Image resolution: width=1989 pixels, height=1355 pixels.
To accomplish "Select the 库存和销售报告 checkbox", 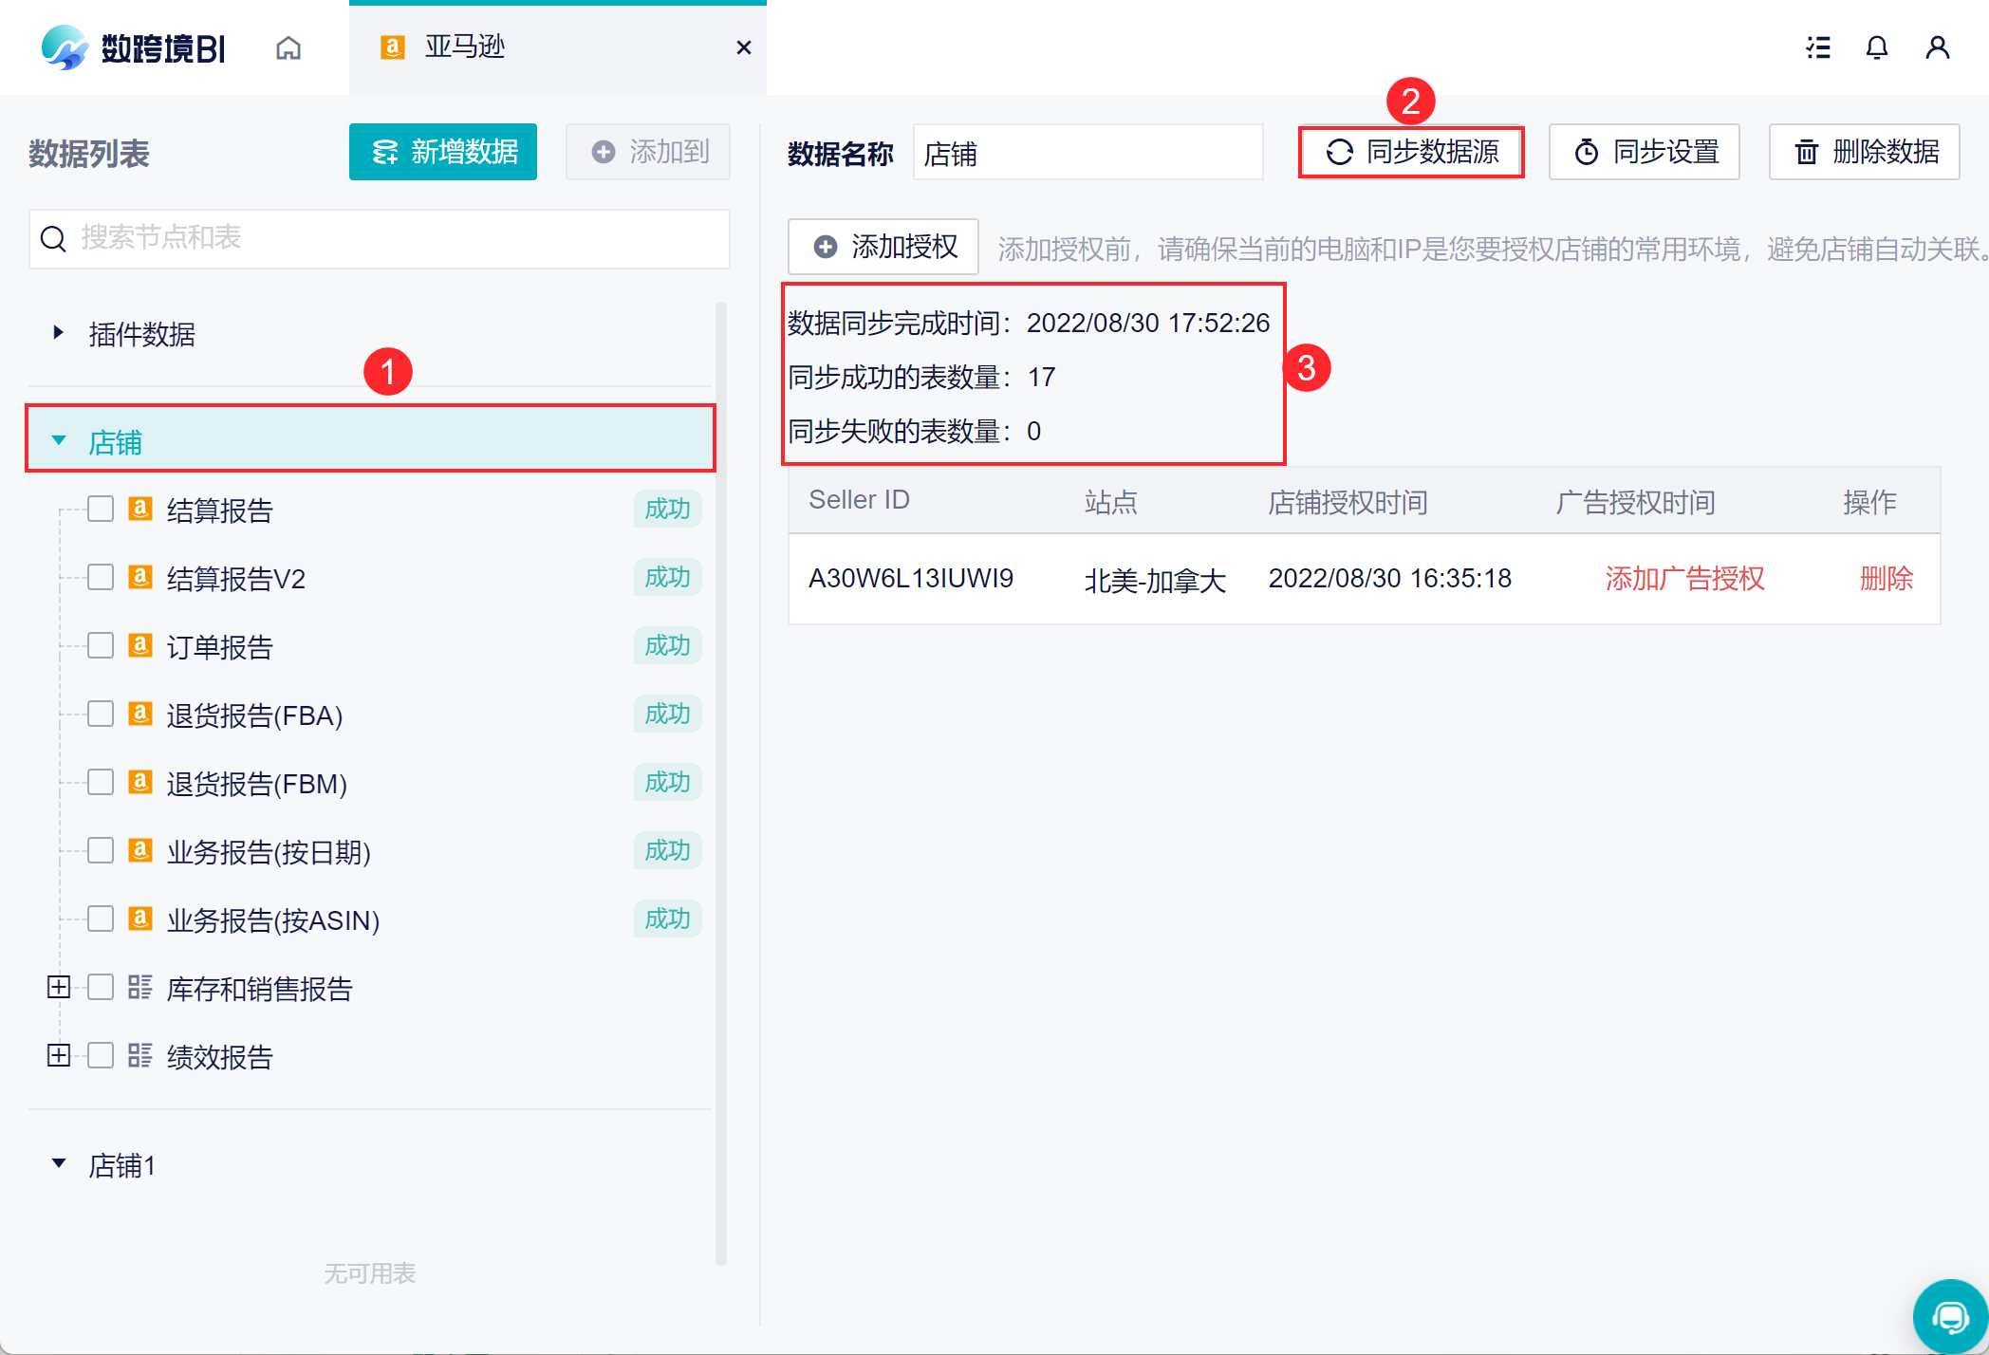I will (x=101, y=988).
